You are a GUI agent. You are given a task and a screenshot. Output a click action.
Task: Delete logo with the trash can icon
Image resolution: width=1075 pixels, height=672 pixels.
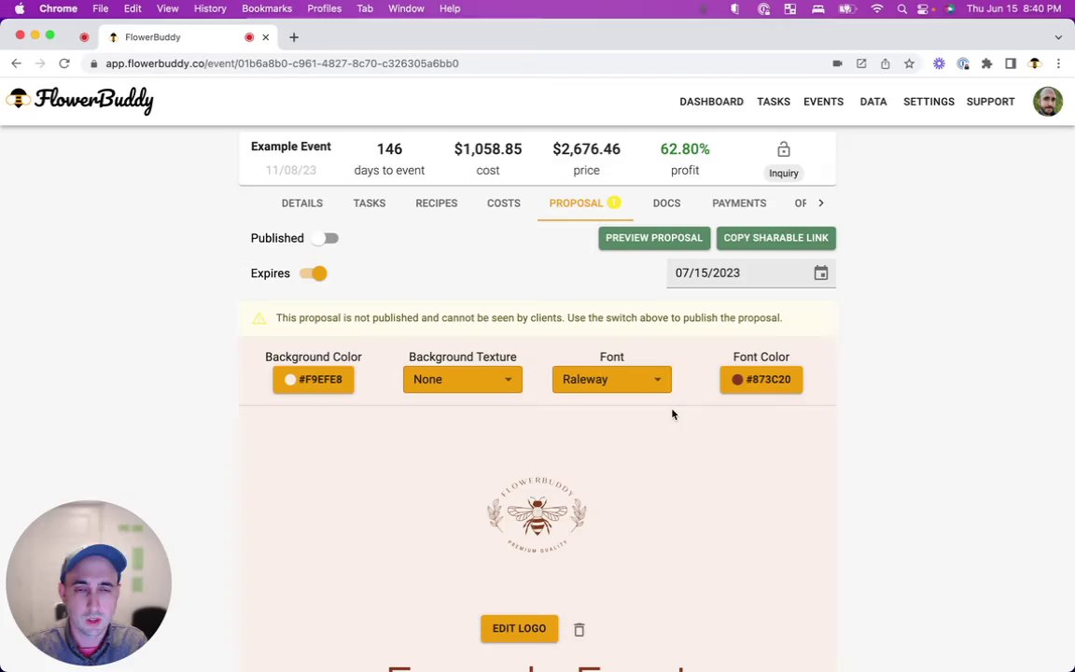579,629
